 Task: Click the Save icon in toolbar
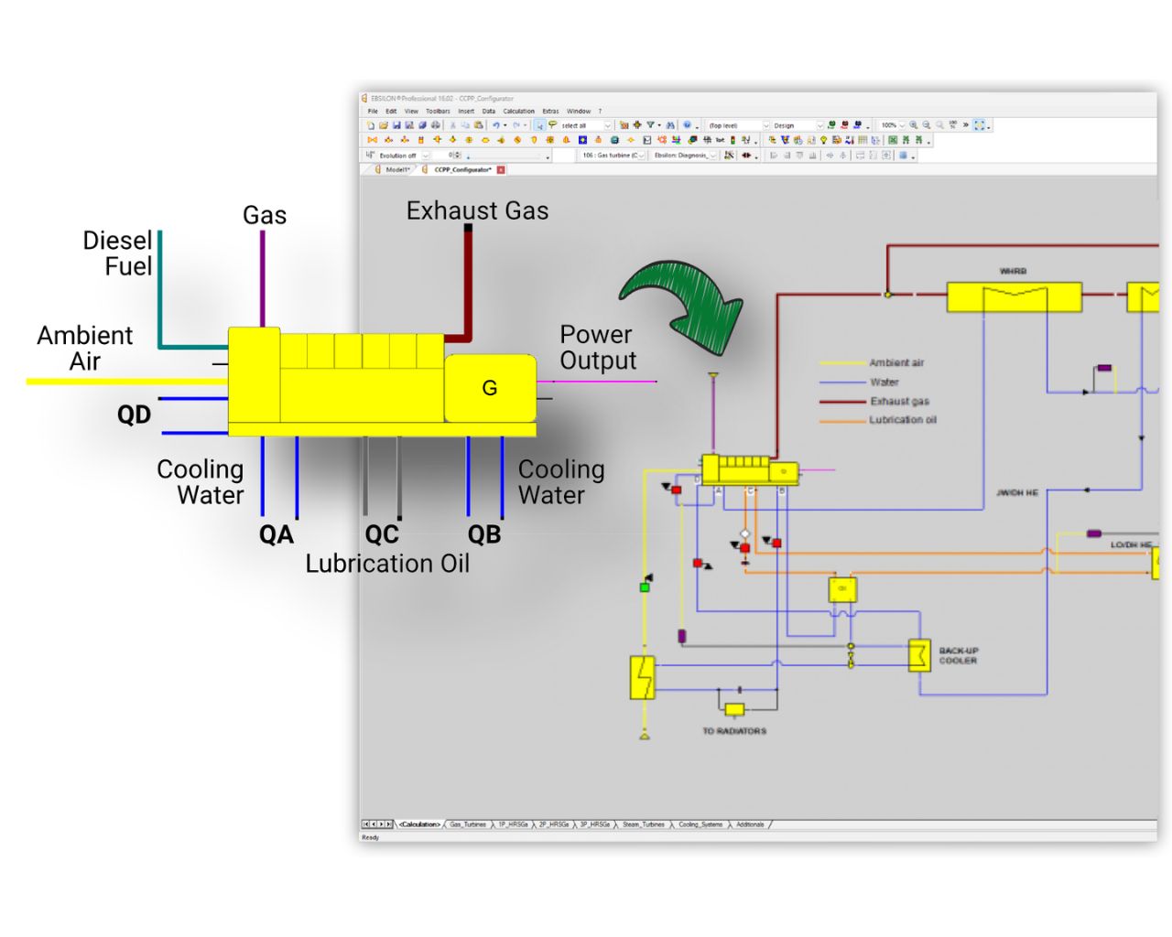click(x=397, y=125)
